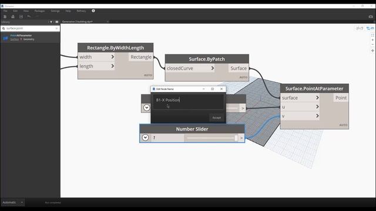Expand the u port chevron
This screenshot has width=376, height=211.
317,107
